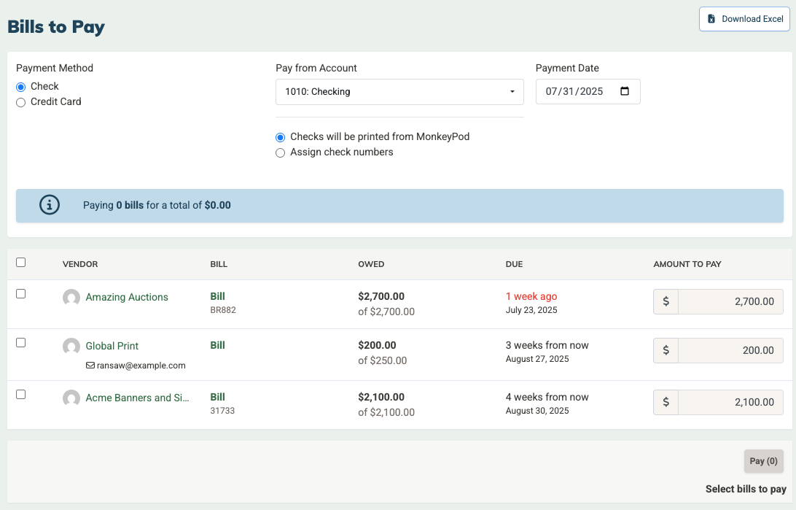796x510 pixels.
Task: Click the OWED column header
Action: tap(371, 264)
